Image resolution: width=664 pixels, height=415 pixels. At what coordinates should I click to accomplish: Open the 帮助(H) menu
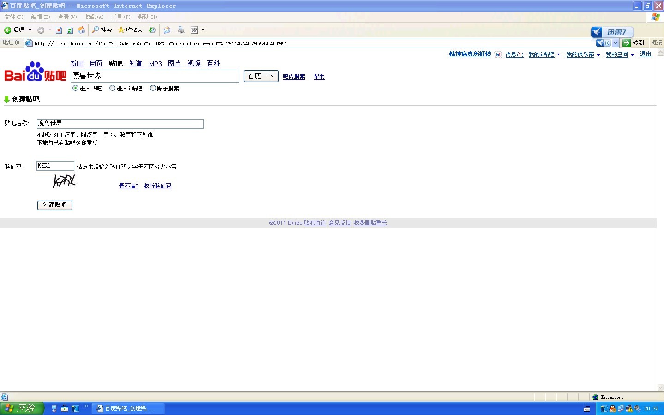pyautogui.click(x=148, y=17)
